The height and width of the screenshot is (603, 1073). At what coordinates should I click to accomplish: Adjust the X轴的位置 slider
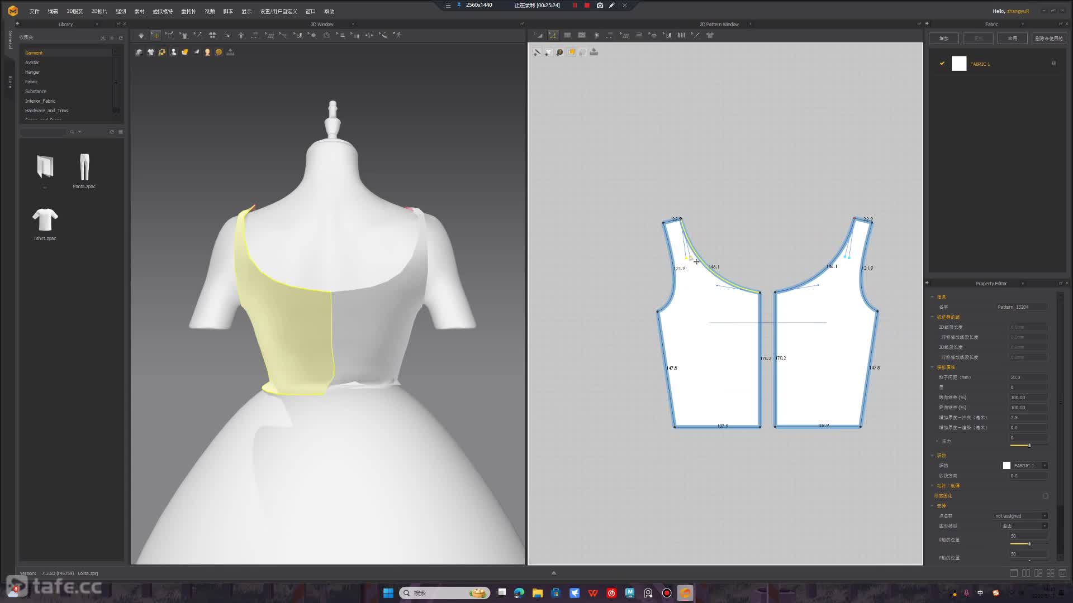point(1029,544)
